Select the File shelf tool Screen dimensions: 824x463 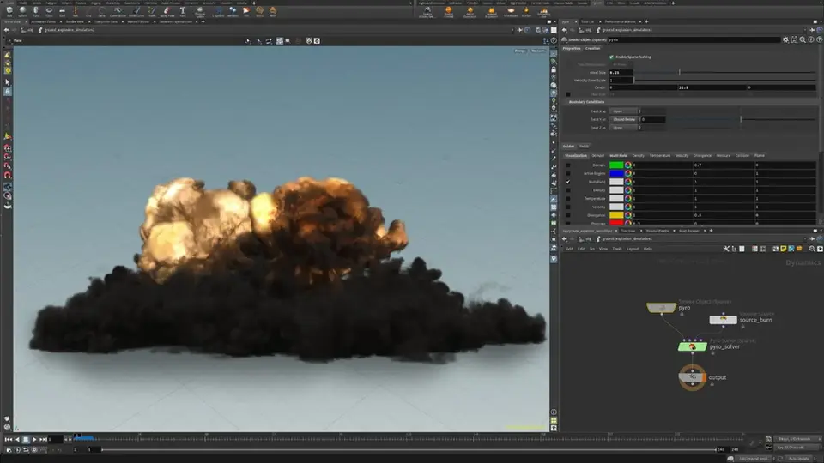point(246,11)
